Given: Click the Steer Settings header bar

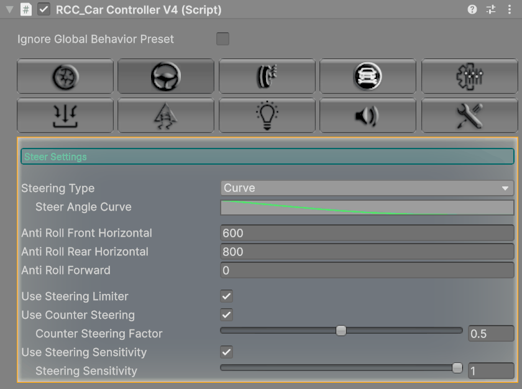Looking at the screenshot, I should click(x=267, y=157).
